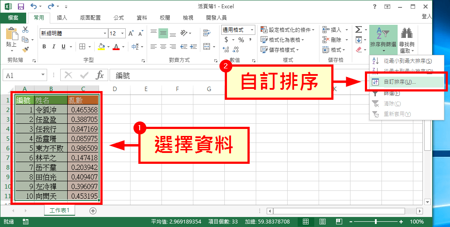
Task: Switch to the 版面配置 tab
Action: coord(90,18)
